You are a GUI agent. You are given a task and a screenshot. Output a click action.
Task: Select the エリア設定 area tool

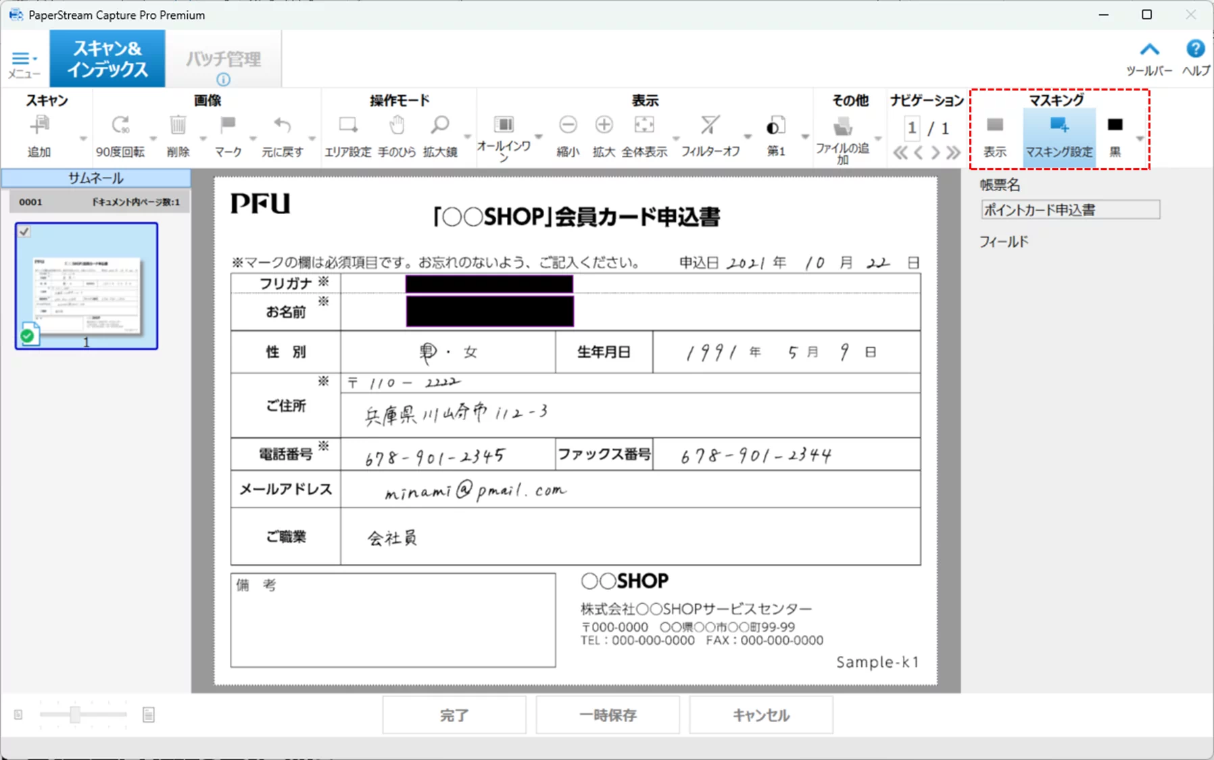[x=348, y=126]
